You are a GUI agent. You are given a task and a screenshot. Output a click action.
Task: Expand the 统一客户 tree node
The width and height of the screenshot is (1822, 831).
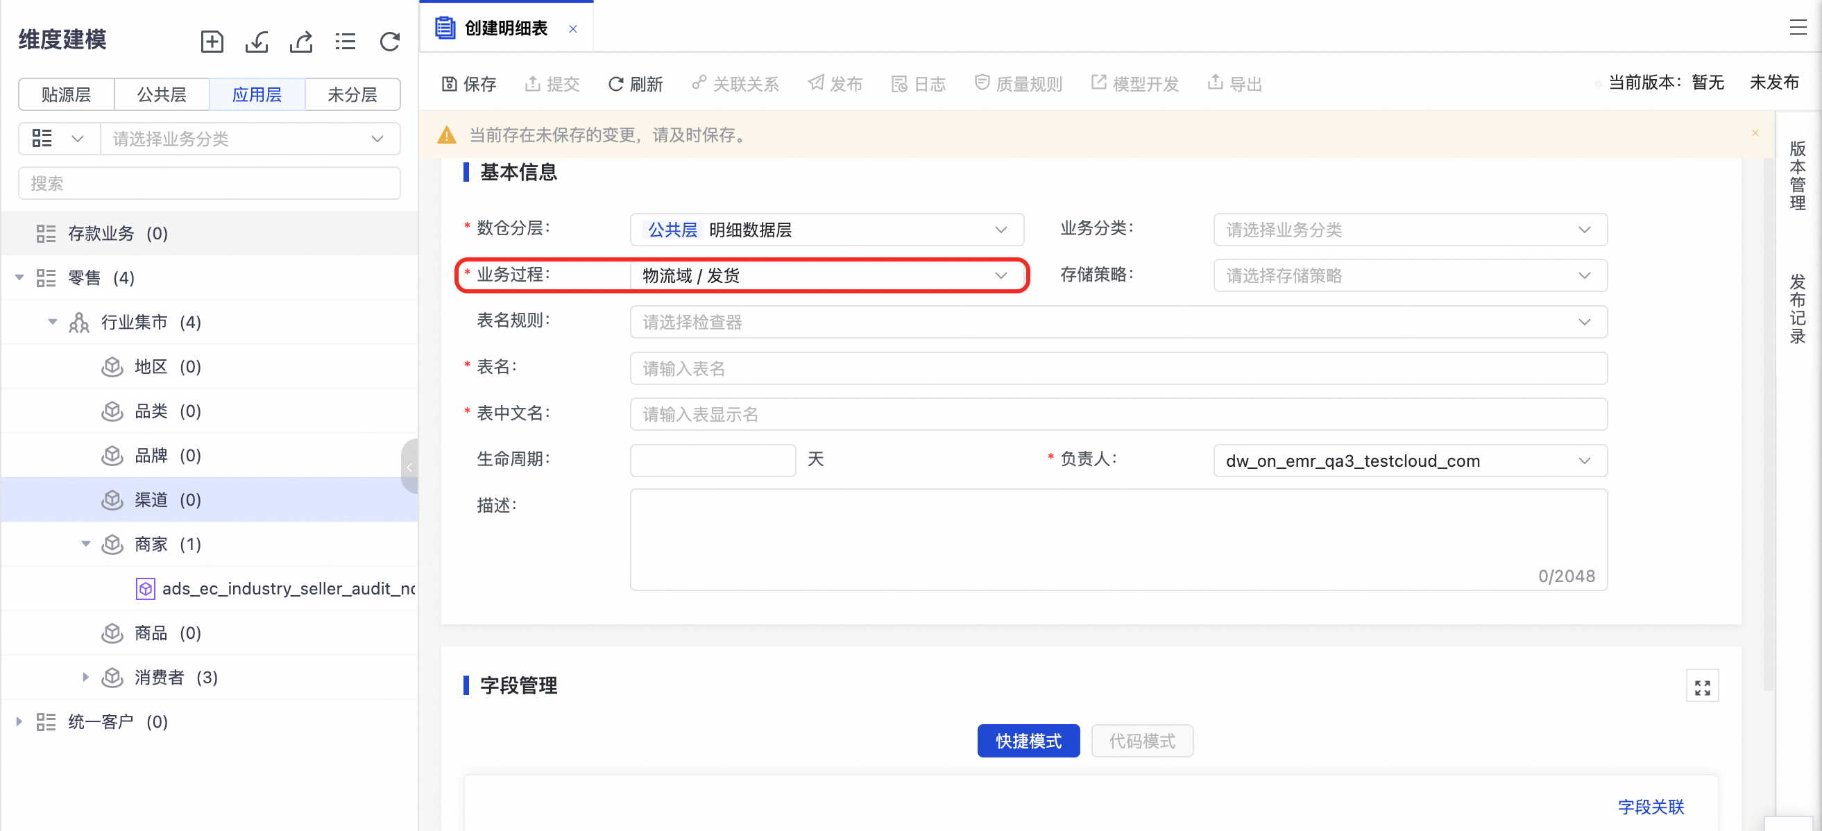pos(20,721)
